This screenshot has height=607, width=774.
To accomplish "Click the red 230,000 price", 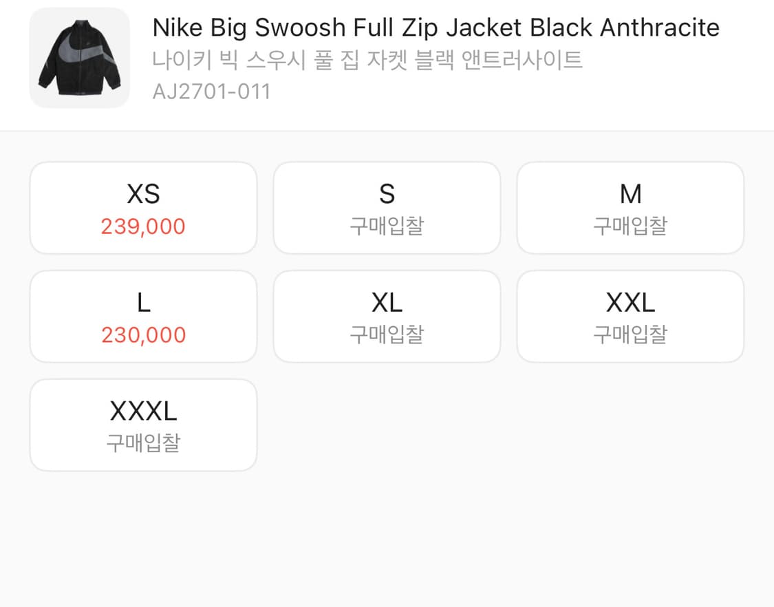I will click(x=144, y=335).
